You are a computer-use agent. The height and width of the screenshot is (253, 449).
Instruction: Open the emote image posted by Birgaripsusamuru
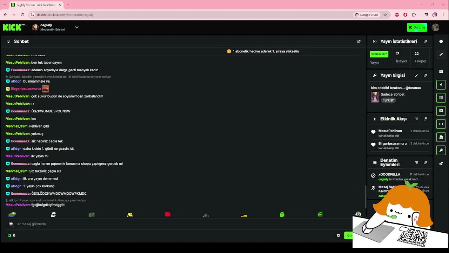(x=45, y=89)
